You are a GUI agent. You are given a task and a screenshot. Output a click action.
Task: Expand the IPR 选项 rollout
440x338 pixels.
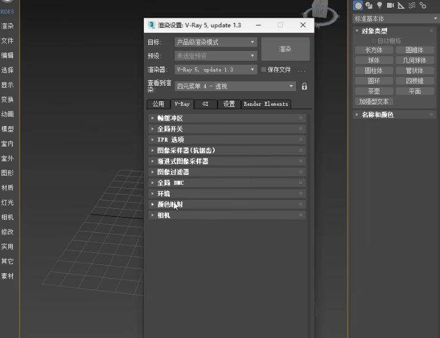pyautogui.click(x=227, y=140)
